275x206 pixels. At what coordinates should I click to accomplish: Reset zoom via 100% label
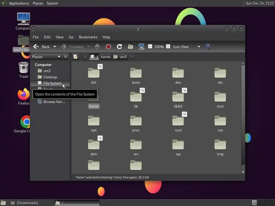[159, 47]
